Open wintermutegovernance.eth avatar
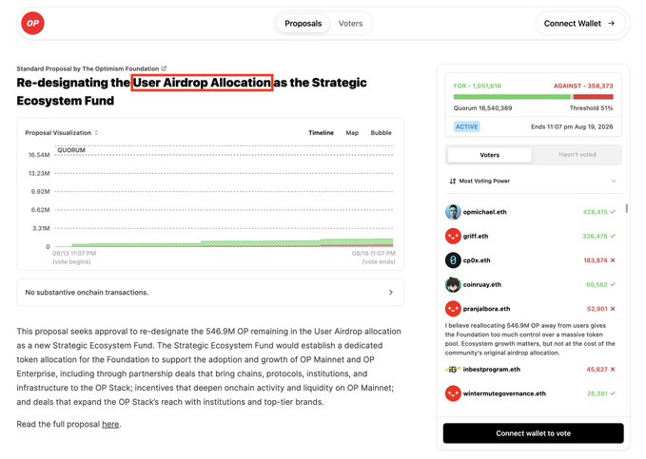This screenshot has width=646, height=459. (x=453, y=393)
